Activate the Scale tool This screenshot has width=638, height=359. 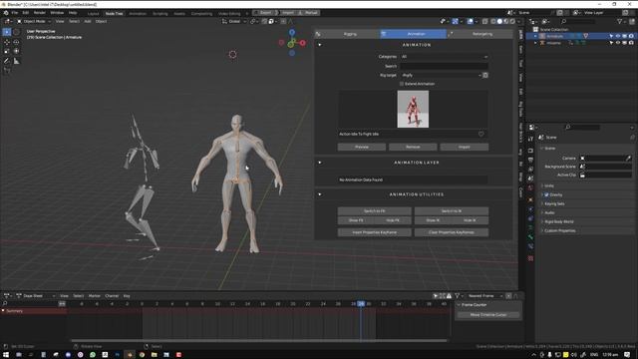pyautogui.click(x=7, y=51)
